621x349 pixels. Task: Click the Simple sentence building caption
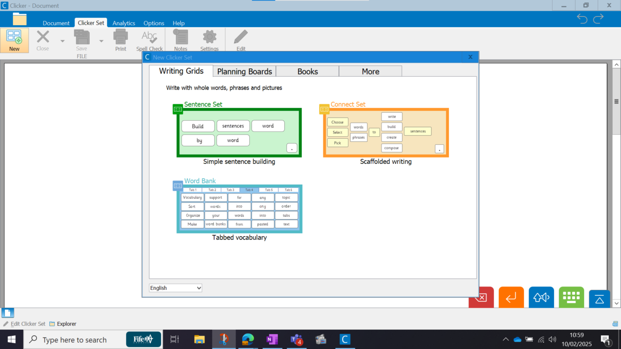point(239,161)
